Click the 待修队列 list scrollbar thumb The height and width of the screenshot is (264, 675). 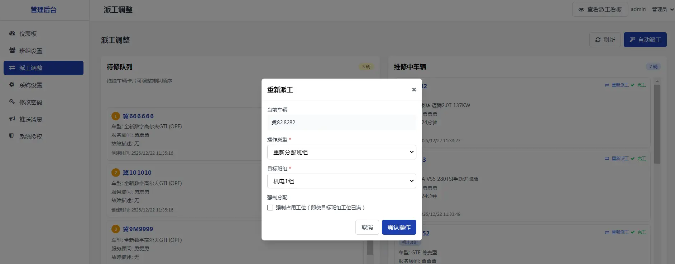(370, 247)
